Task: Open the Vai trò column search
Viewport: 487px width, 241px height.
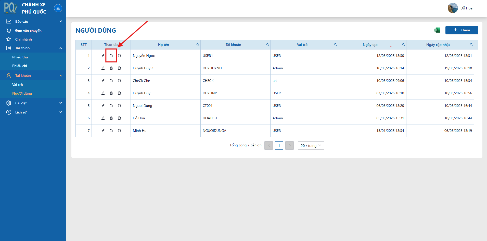Action: tap(335, 45)
